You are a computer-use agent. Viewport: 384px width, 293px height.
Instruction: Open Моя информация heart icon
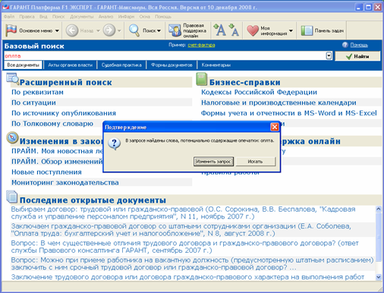253,30
